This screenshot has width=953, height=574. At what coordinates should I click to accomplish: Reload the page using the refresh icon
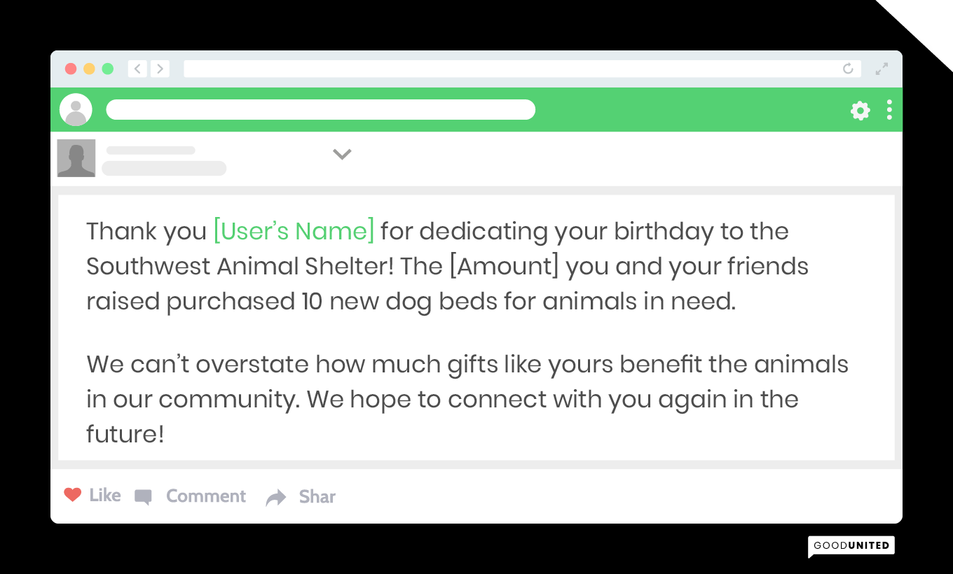coord(847,69)
